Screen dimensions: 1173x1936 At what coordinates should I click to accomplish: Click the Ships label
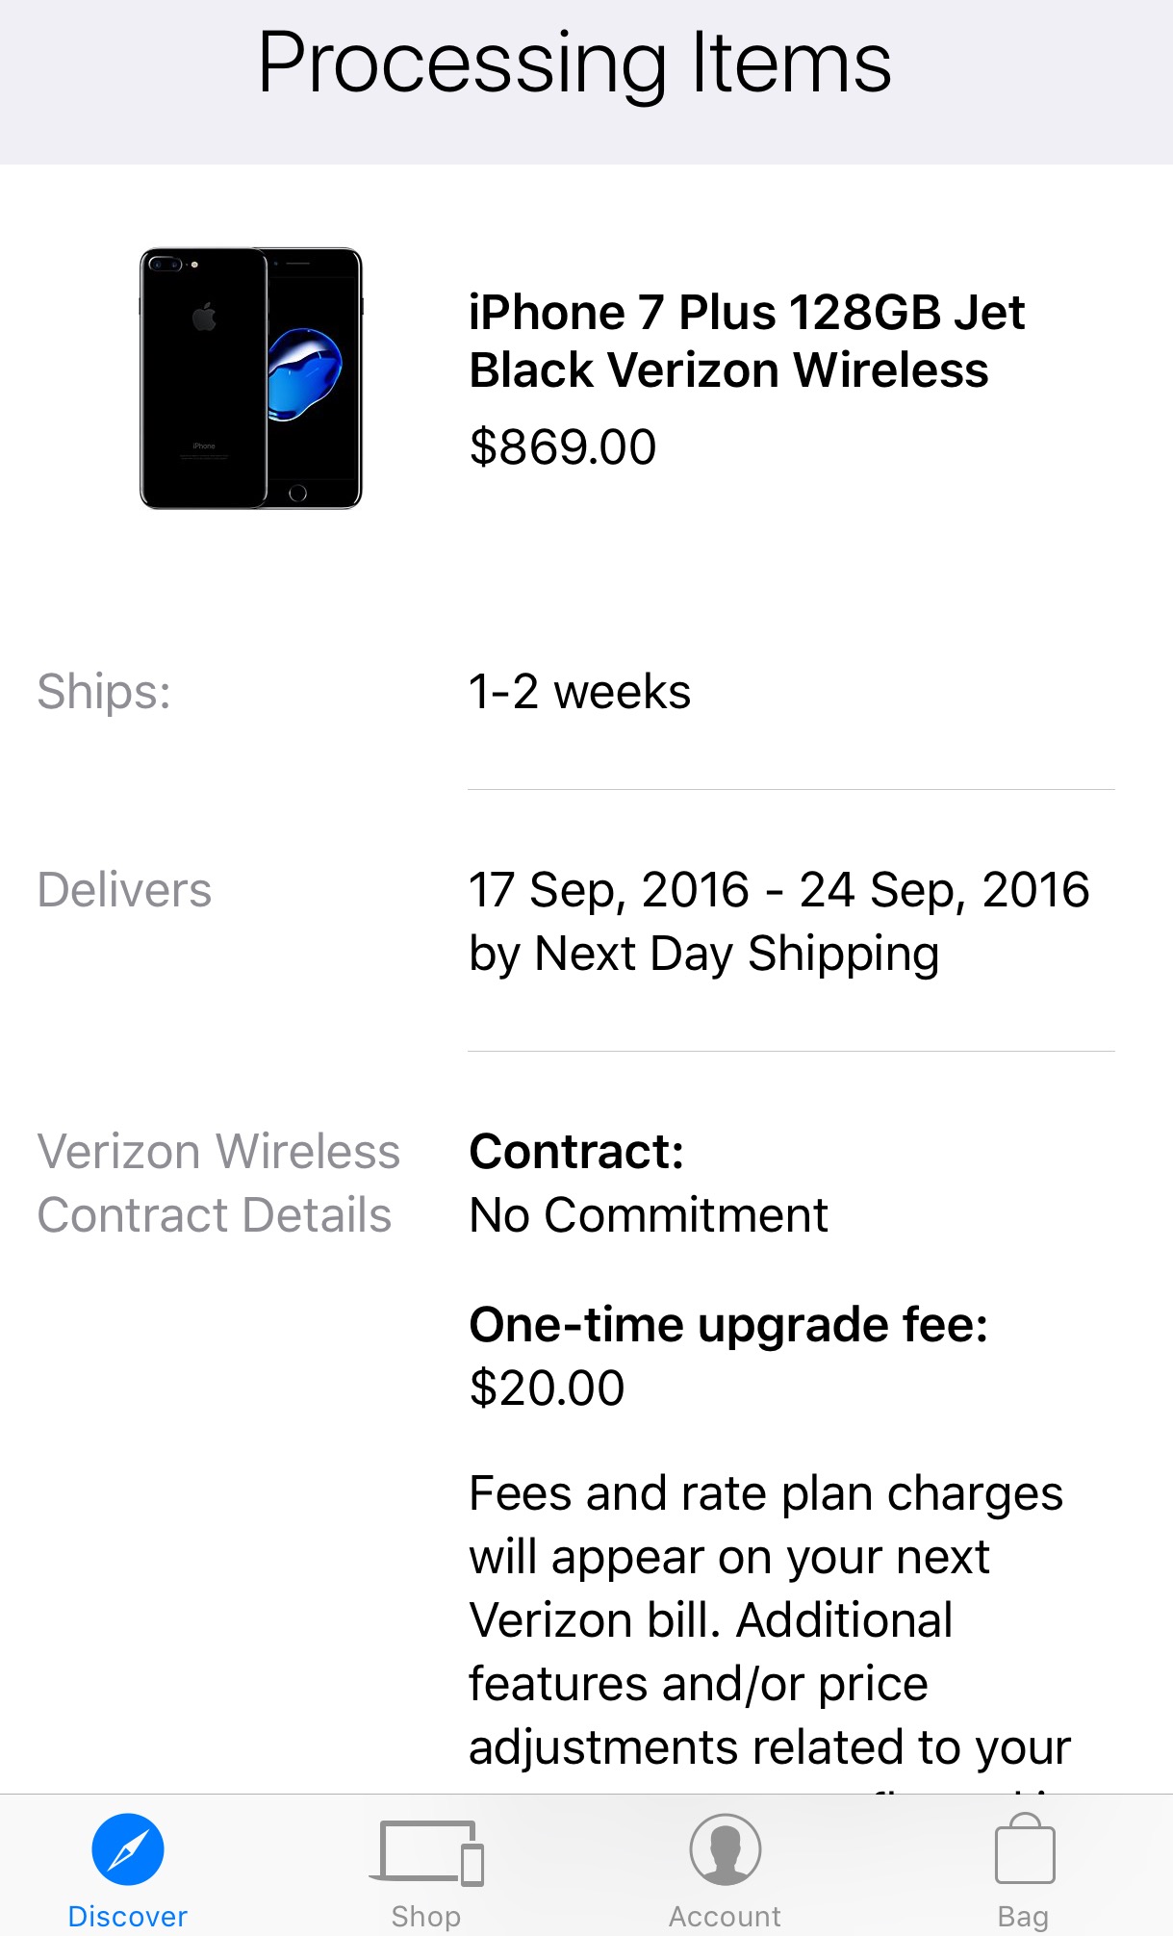click(104, 691)
